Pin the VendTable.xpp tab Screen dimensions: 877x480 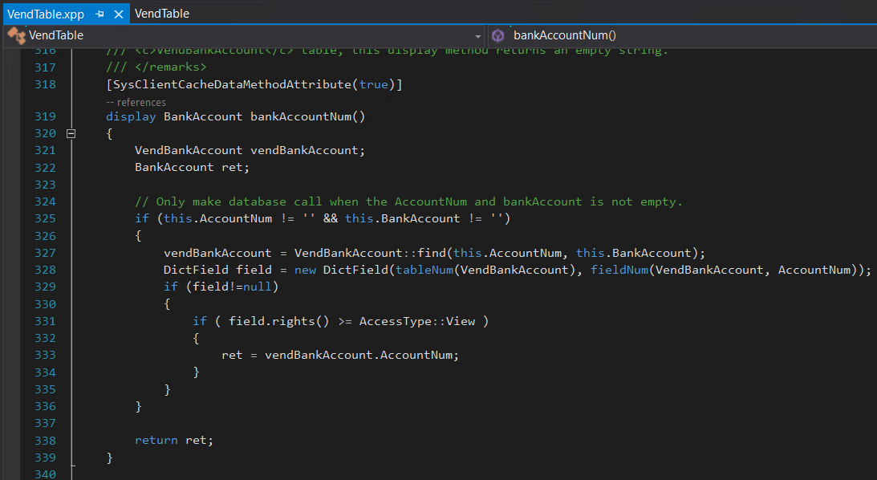coord(99,14)
